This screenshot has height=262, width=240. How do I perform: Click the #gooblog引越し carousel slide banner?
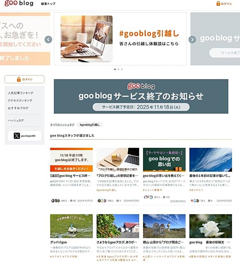tap(120, 39)
